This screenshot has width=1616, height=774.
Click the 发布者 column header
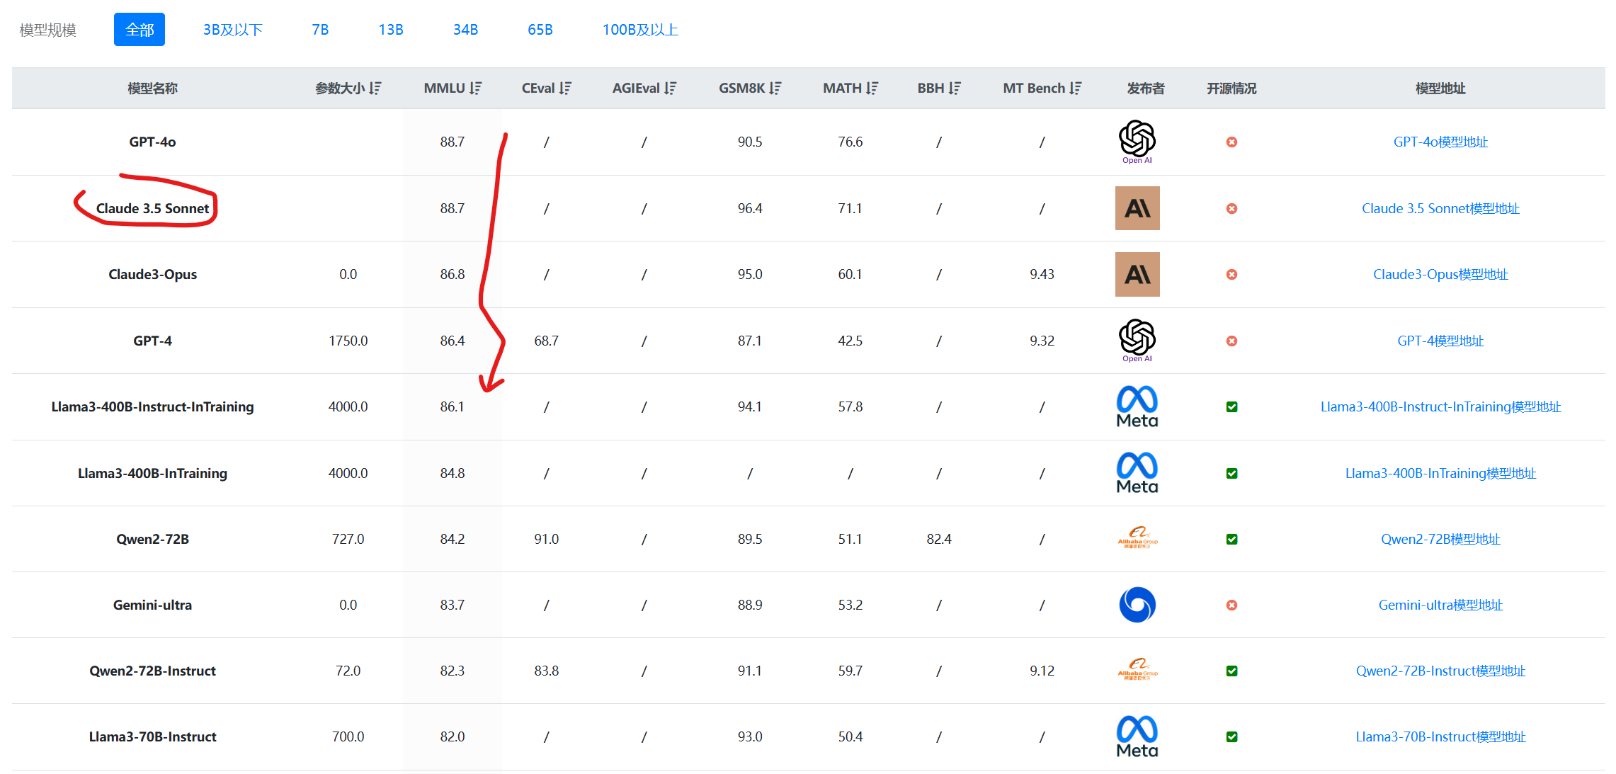pos(1145,88)
